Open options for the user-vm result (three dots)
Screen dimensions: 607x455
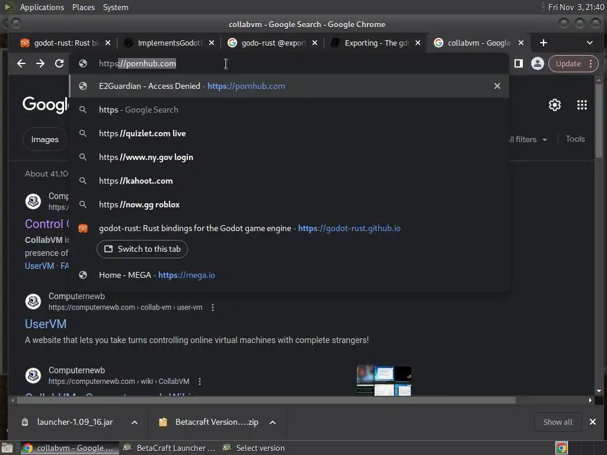pyautogui.click(x=213, y=307)
